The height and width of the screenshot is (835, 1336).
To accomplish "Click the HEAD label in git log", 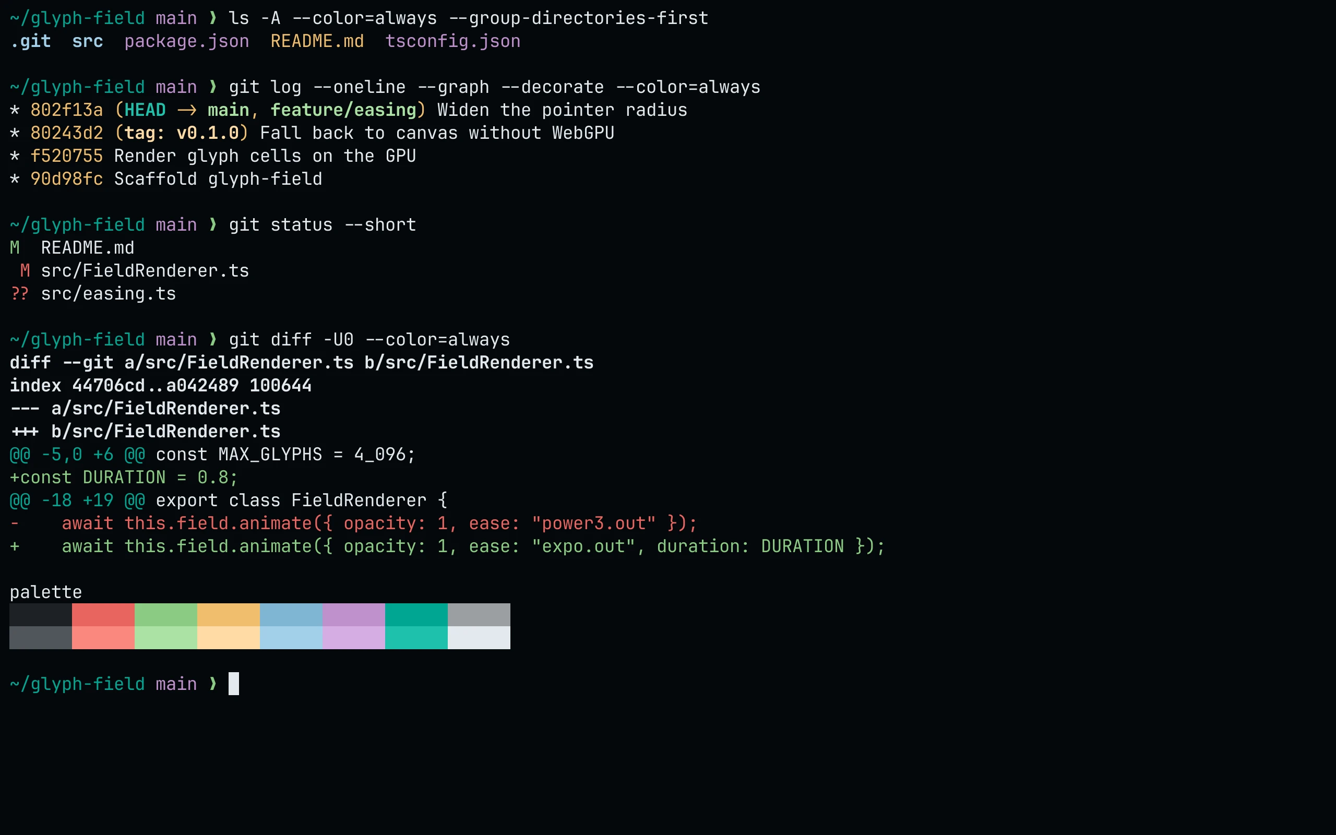I will click(145, 110).
